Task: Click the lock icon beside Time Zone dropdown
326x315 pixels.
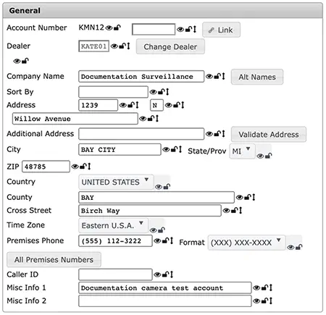Action: [162, 230]
